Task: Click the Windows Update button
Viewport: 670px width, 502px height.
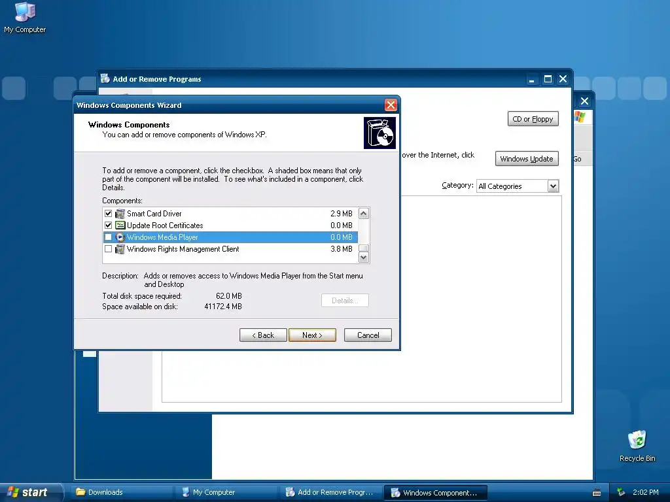Action: click(x=527, y=159)
